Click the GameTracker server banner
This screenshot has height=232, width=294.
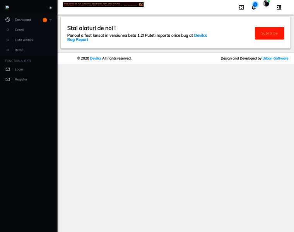[103, 5]
